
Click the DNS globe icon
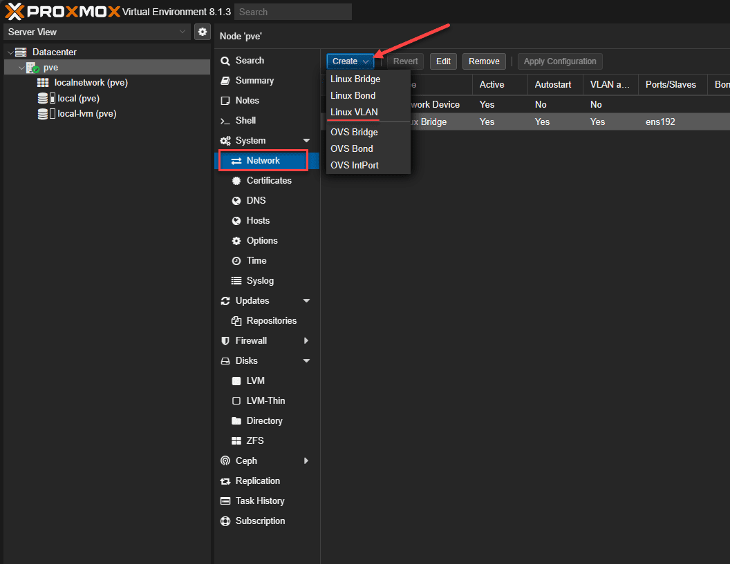236,201
